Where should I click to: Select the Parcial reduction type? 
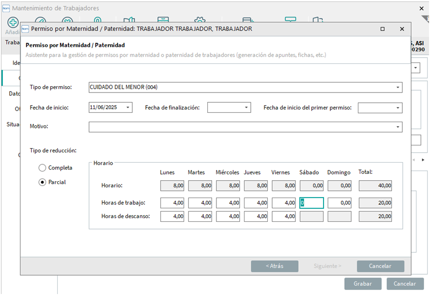click(x=43, y=182)
